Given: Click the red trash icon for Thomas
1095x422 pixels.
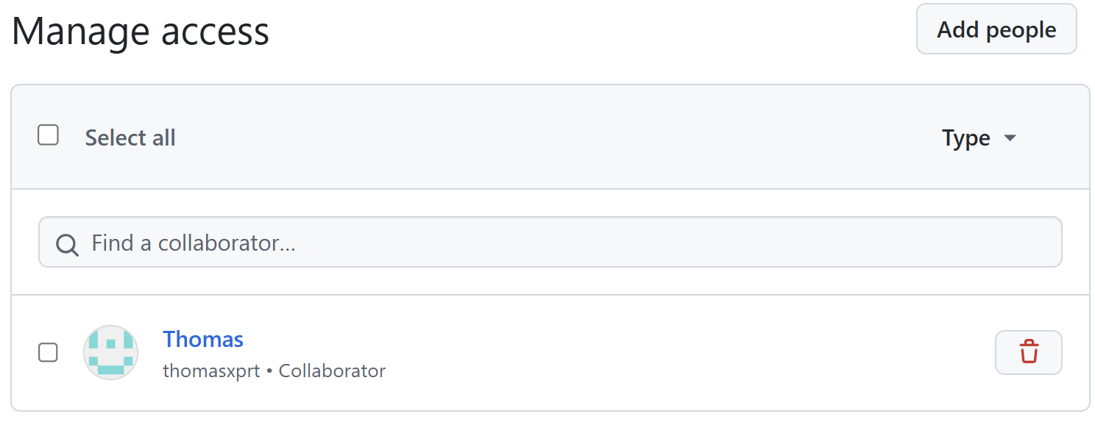Looking at the screenshot, I should 1028,352.
